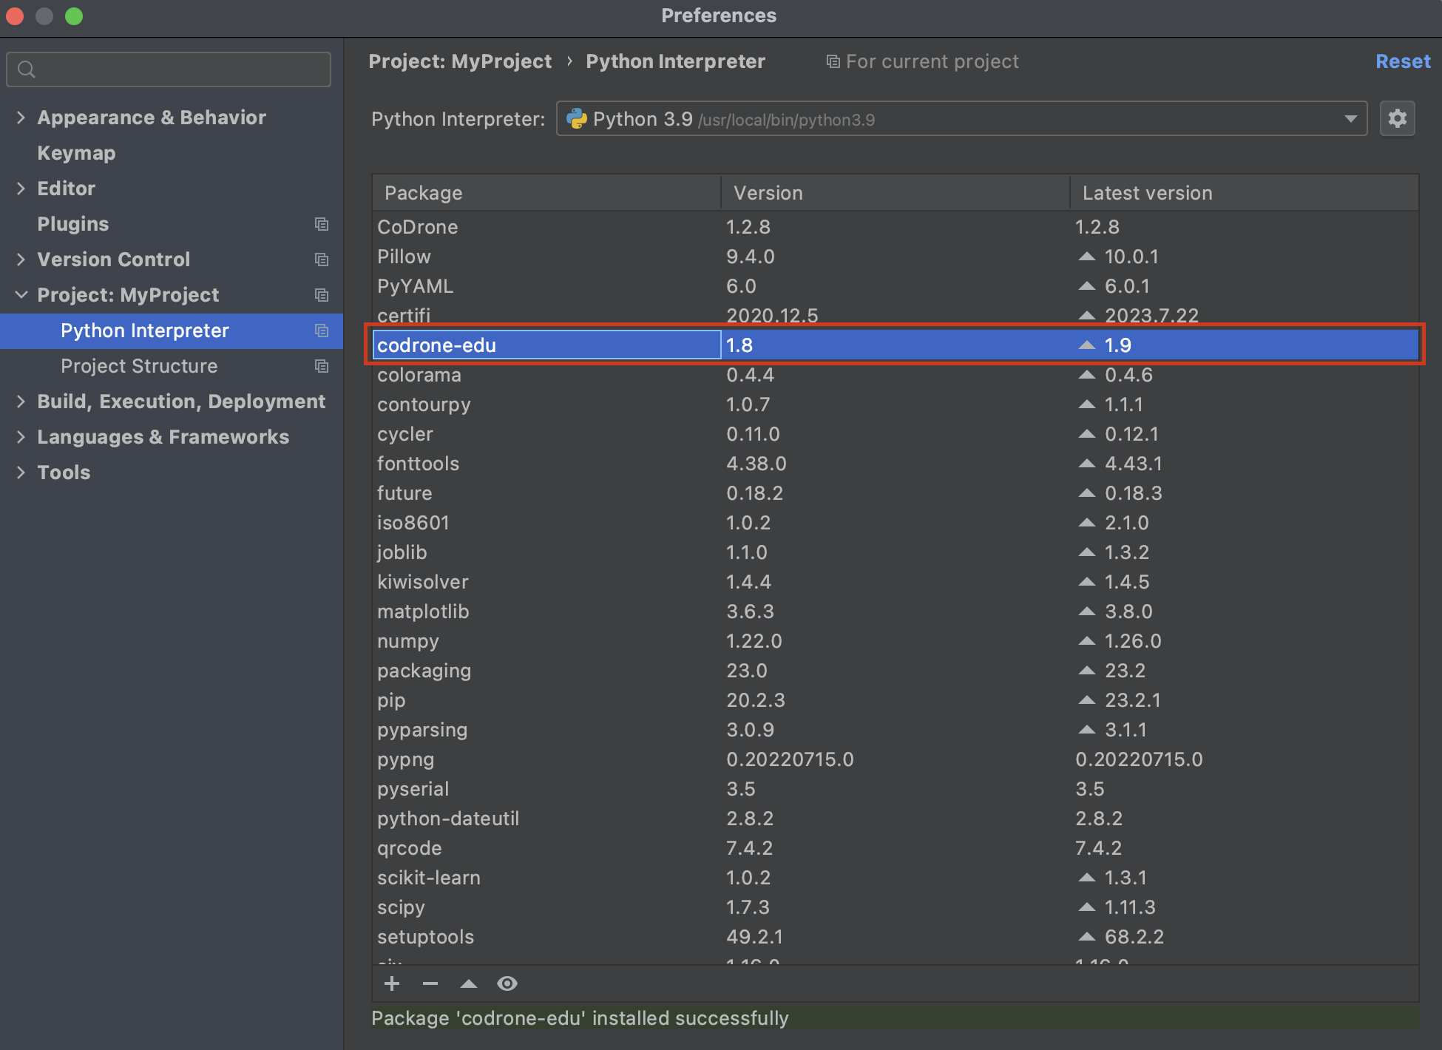1442x1050 pixels.
Task: Sort by Latest version column header
Action: [1147, 193]
